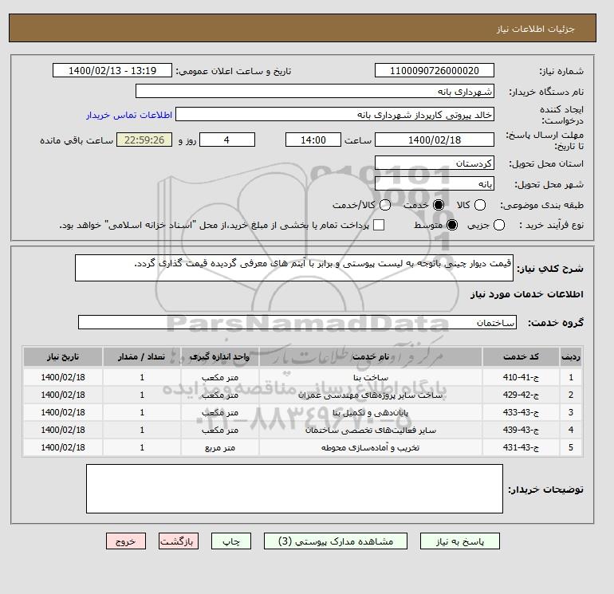Click the پاسخ به نیاز button
Screen dimensions: 614x594
(x=460, y=541)
